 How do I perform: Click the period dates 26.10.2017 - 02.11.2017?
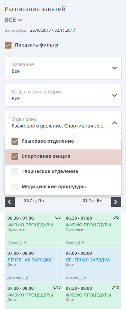[x=53, y=30]
